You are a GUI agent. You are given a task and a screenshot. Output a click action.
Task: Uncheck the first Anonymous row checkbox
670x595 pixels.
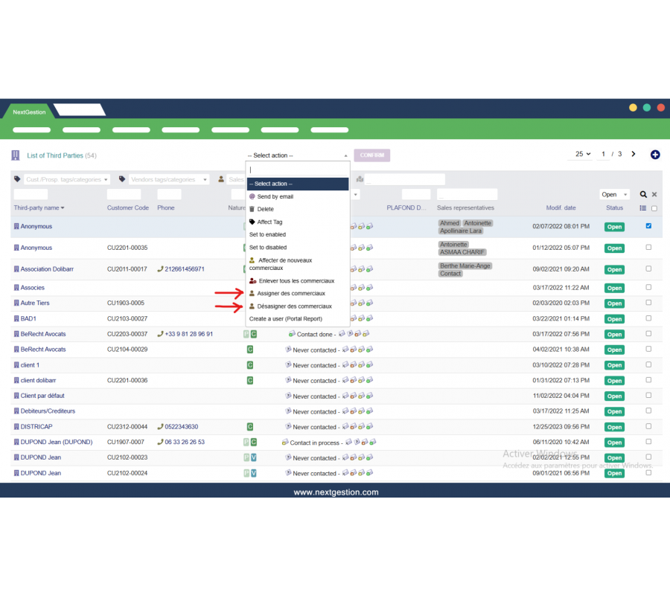click(x=648, y=226)
